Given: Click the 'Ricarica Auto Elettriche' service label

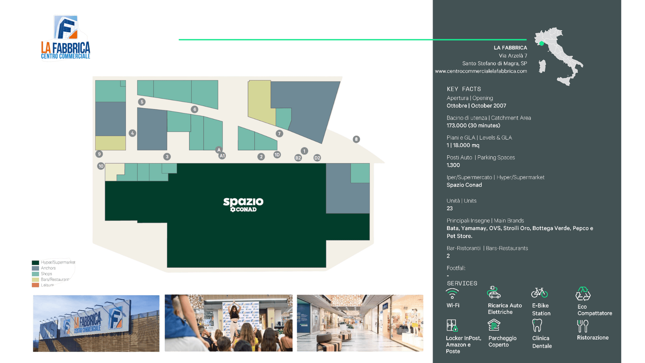Looking at the screenshot, I should point(505,309).
